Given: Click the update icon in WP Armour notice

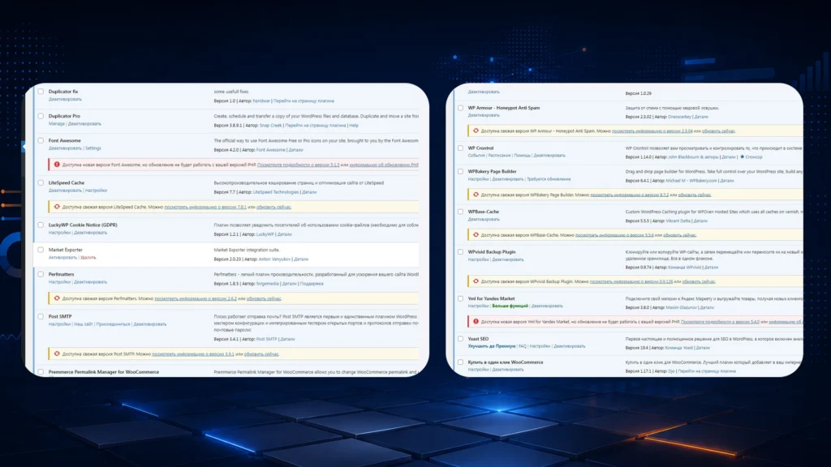Looking at the screenshot, I should [x=476, y=131].
